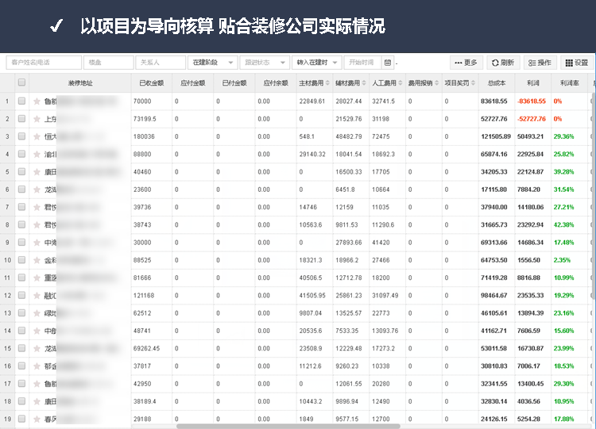Open the 转入在建时 dropdown
The width and height of the screenshot is (596, 429).
coord(317,63)
